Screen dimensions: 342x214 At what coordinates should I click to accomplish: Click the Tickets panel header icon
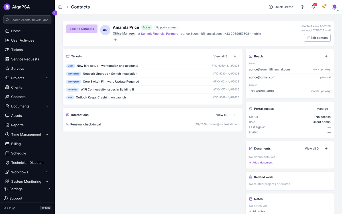[x=68, y=56]
